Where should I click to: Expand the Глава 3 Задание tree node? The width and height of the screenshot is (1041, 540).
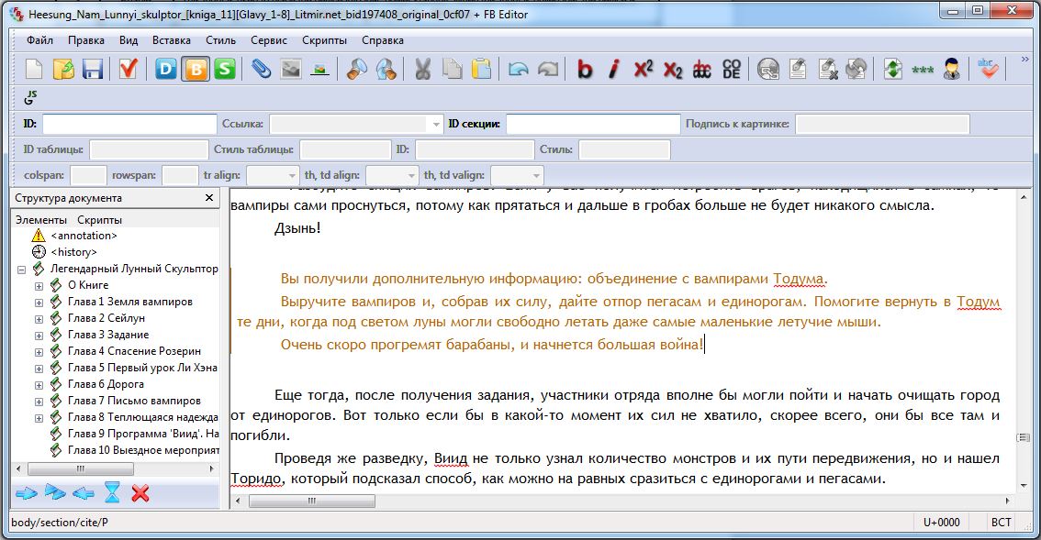(x=39, y=335)
